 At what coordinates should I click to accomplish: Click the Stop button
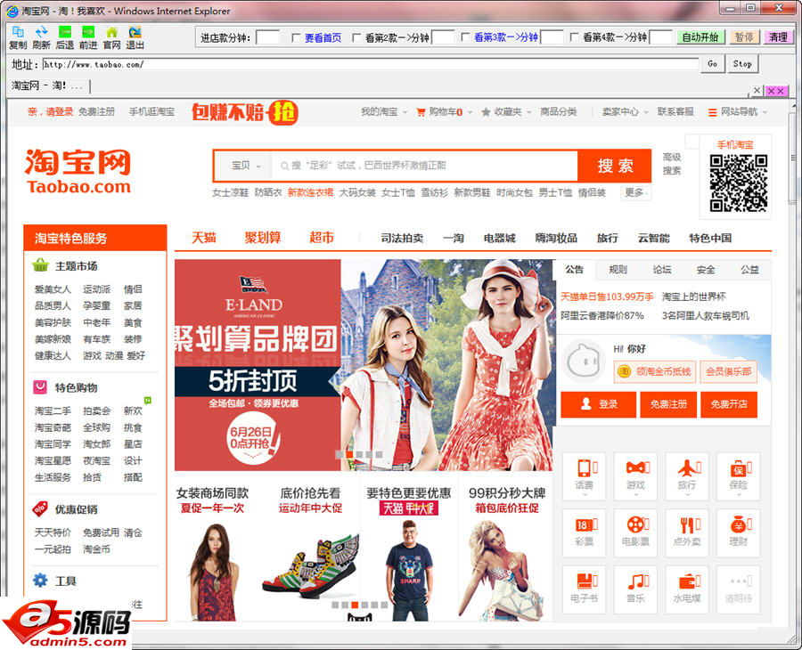pyautogui.click(x=742, y=64)
